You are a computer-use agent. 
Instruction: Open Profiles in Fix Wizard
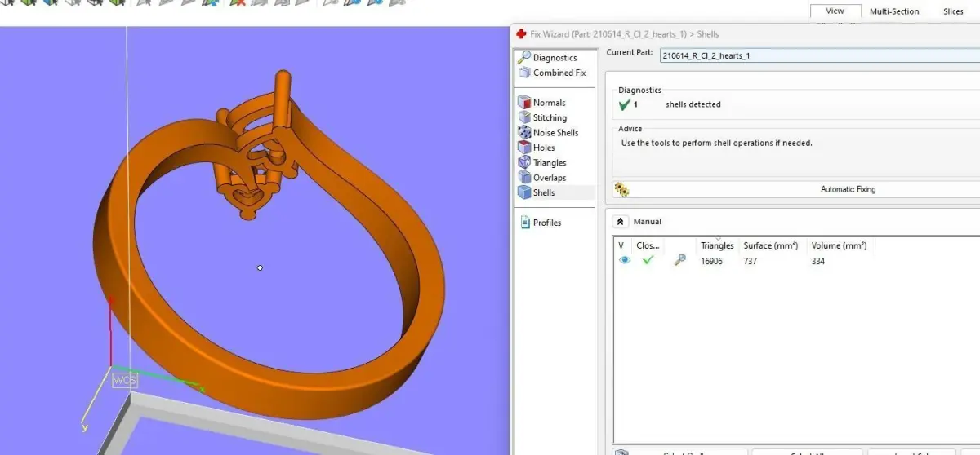[540, 223]
